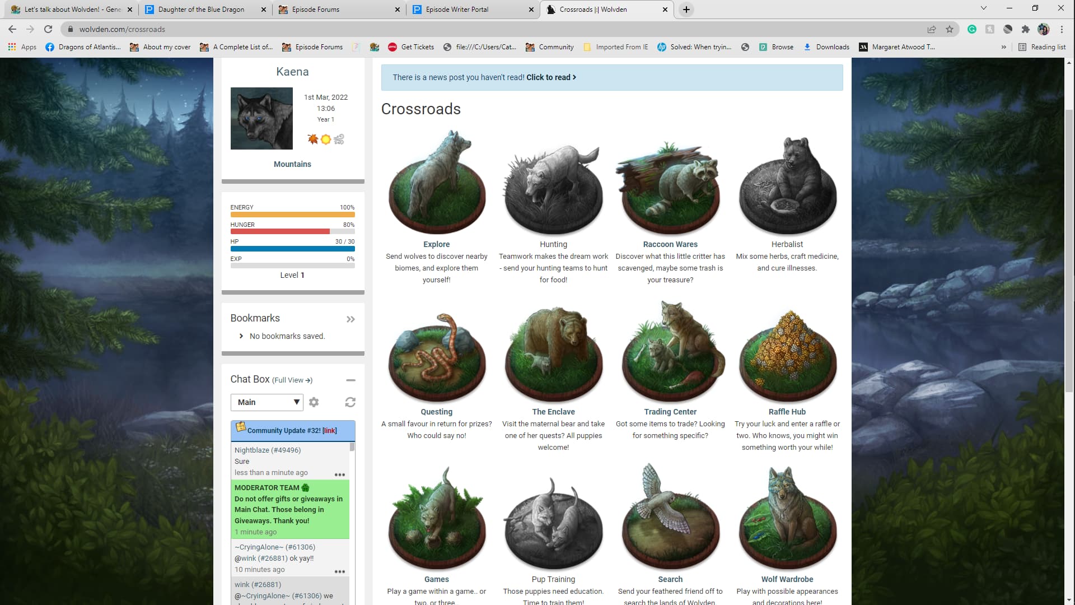Open Raffle Hub text link
Viewport: 1075px width, 605px height.
(787, 412)
